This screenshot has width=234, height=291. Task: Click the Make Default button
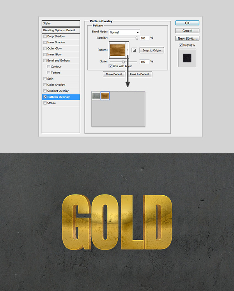click(x=114, y=74)
